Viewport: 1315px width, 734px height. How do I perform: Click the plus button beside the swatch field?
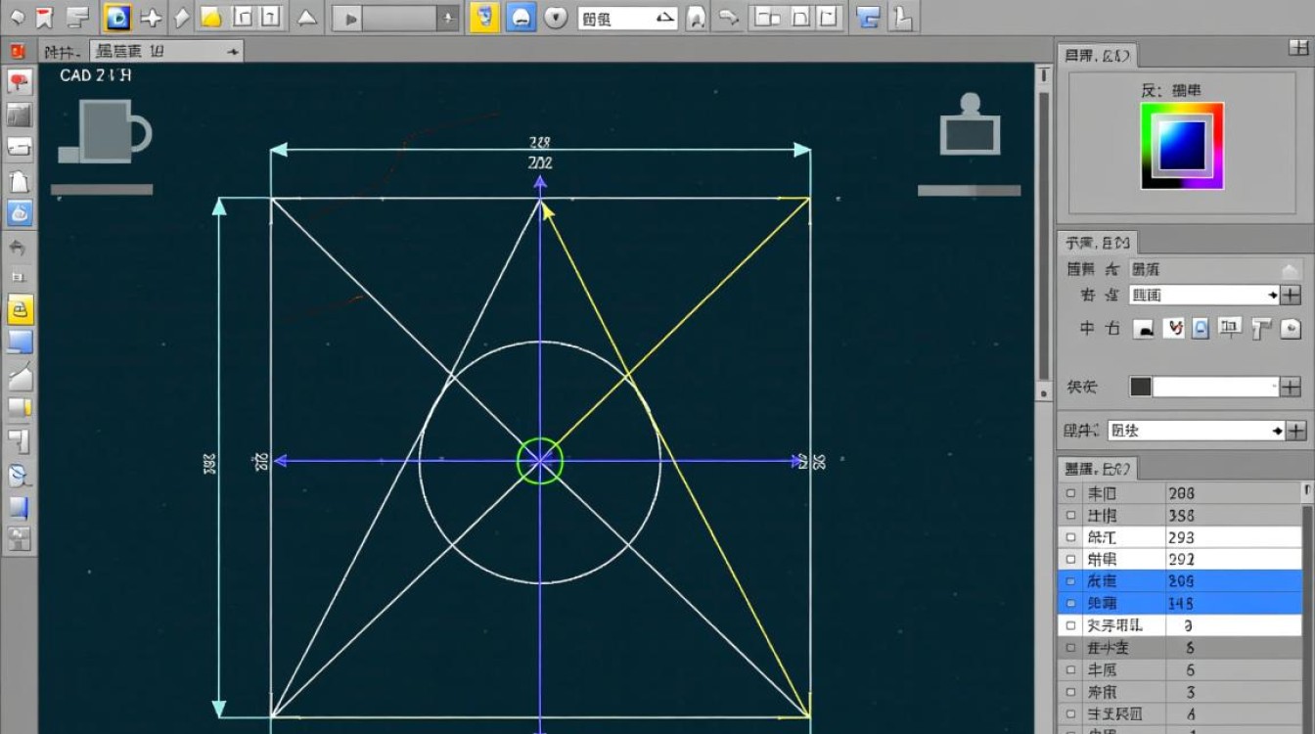coord(1292,387)
